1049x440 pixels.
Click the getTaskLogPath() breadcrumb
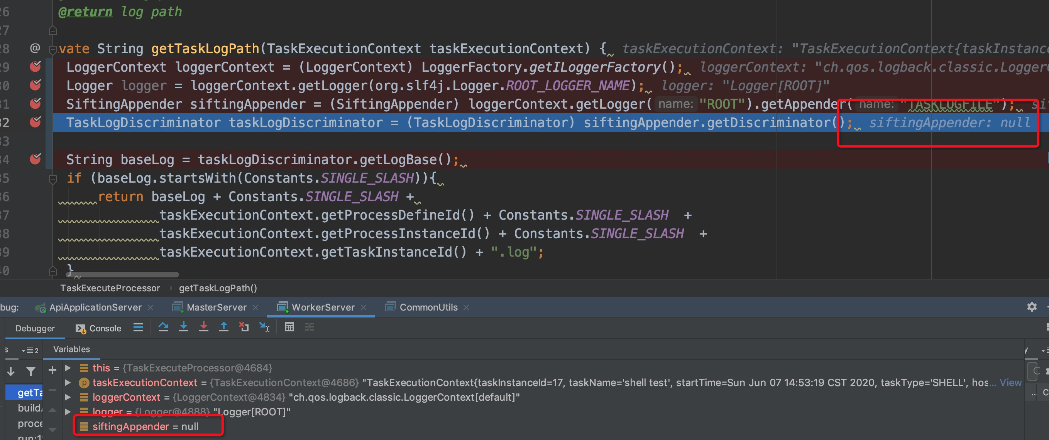(x=218, y=288)
